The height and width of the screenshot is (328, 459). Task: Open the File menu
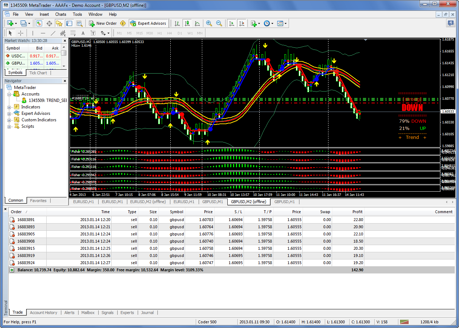click(16, 14)
